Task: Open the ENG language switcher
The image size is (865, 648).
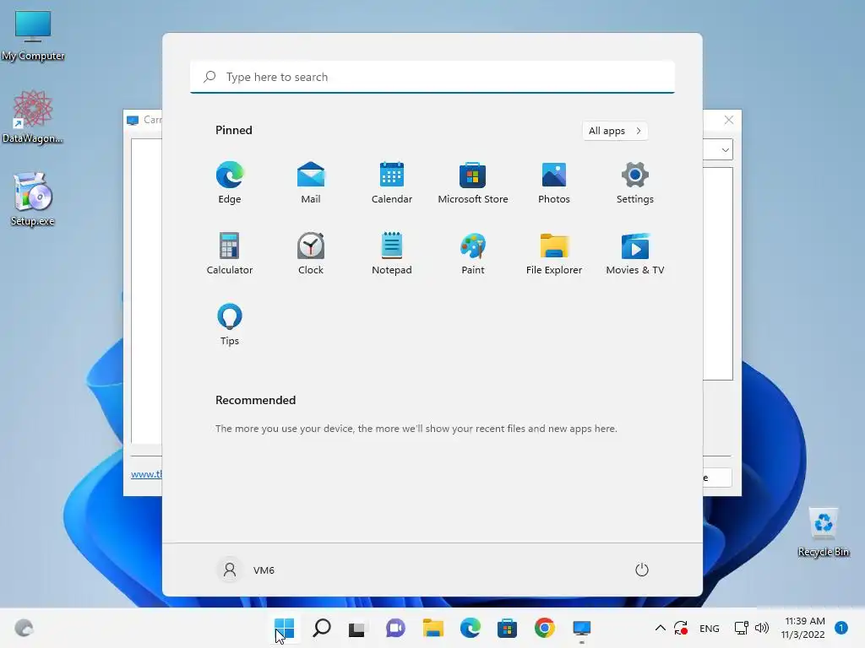Action: (x=709, y=628)
